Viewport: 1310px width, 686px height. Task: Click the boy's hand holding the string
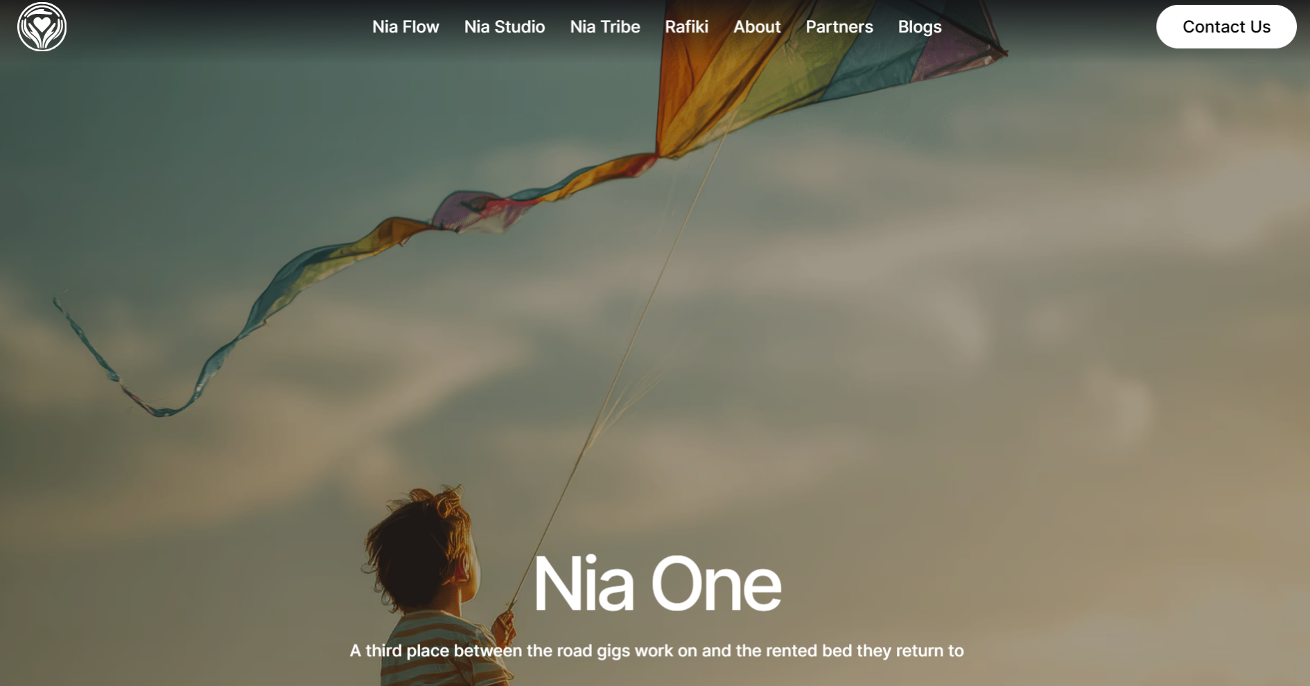click(x=505, y=626)
